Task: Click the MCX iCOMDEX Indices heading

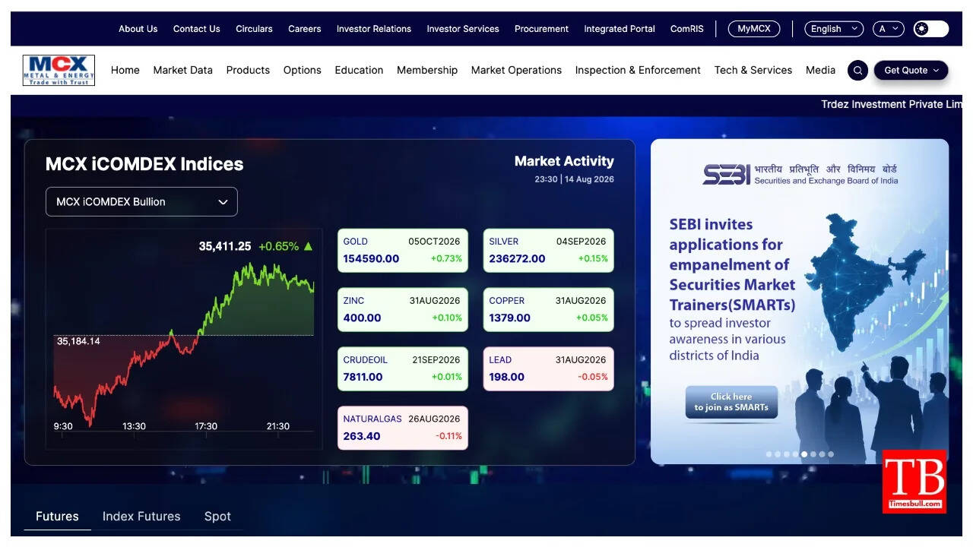Action: [144, 164]
